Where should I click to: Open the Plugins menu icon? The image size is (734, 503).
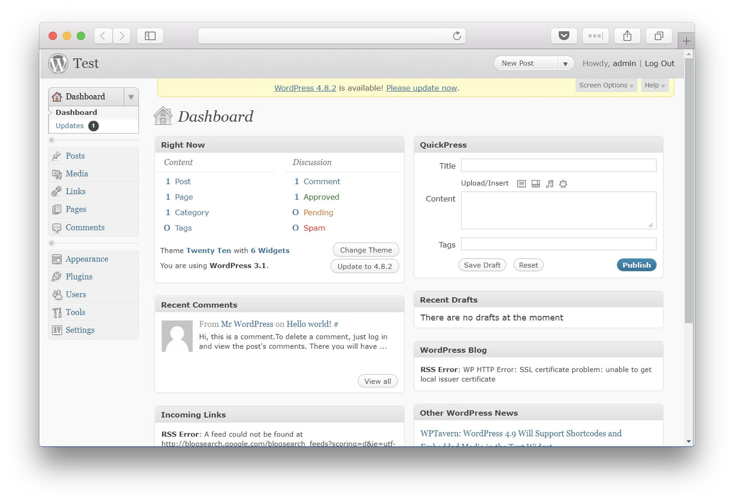coord(57,276)
